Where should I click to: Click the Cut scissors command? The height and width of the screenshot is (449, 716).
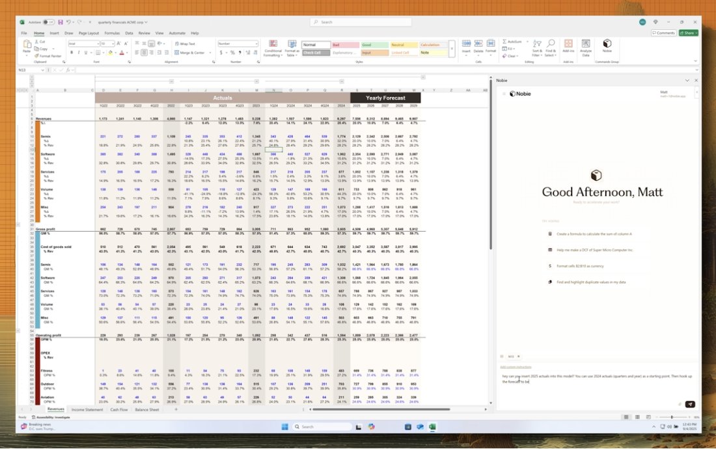coord(40,42)
